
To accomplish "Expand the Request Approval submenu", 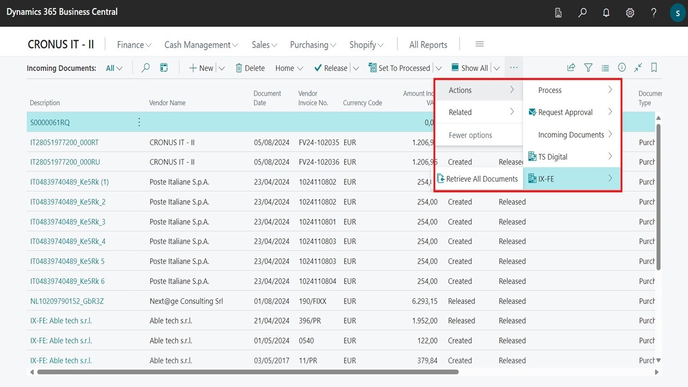I will pos(572,112).
